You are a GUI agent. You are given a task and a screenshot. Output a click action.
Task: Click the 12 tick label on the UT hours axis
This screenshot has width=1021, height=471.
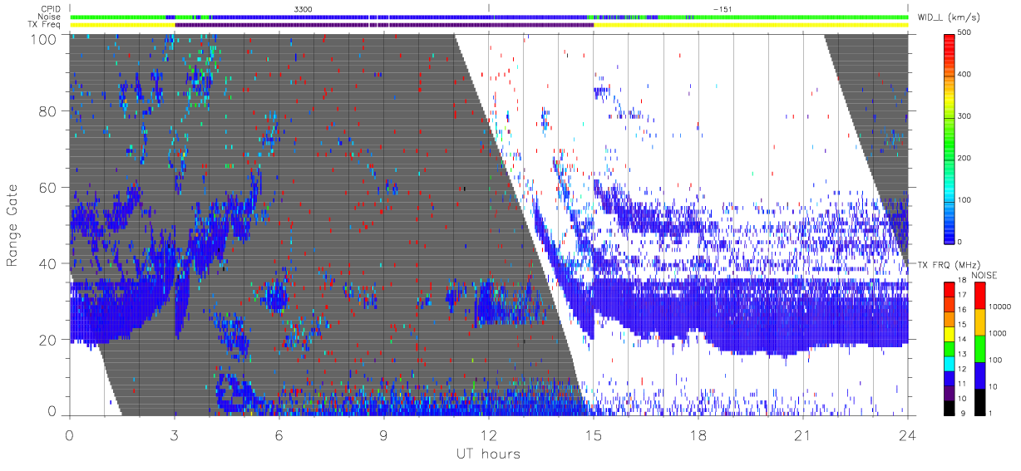[x=489, y=435]
